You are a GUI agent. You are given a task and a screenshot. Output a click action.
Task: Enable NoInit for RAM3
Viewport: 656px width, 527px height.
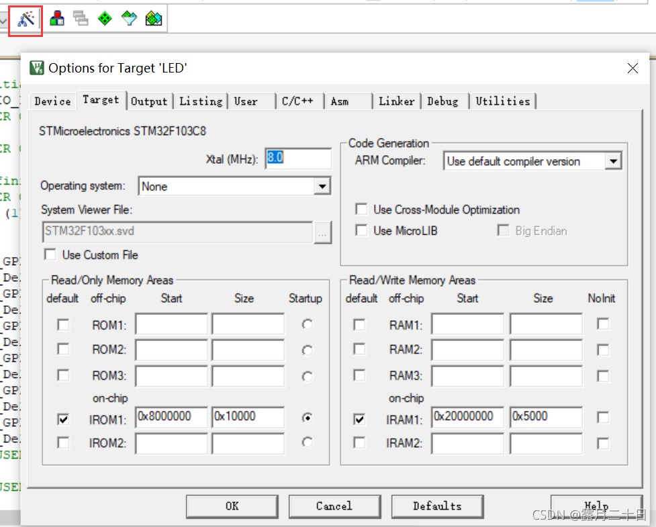603,376
